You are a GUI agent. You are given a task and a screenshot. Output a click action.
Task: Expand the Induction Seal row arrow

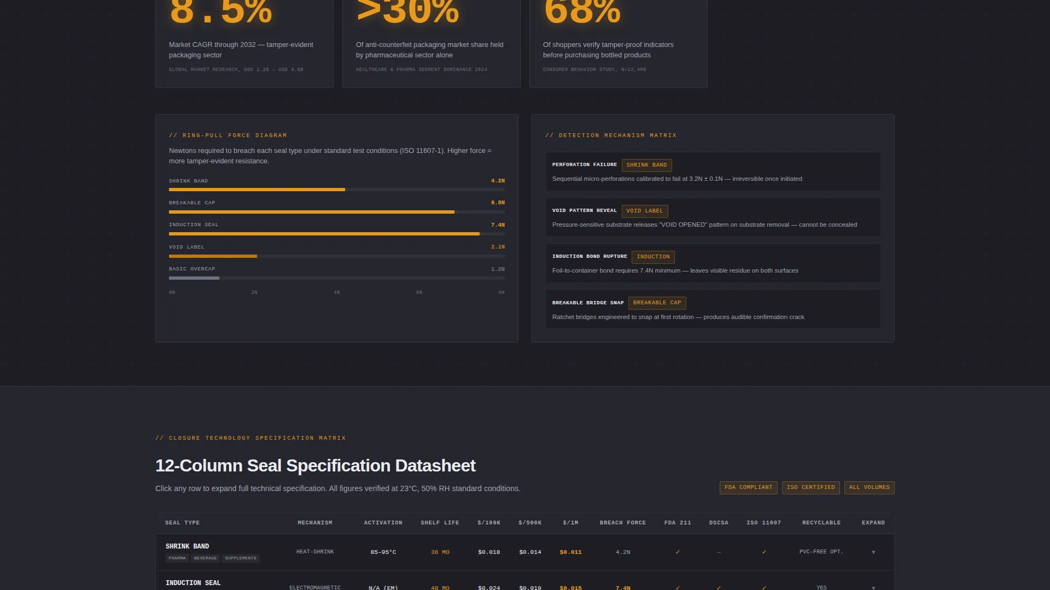[x=873, y=588]
